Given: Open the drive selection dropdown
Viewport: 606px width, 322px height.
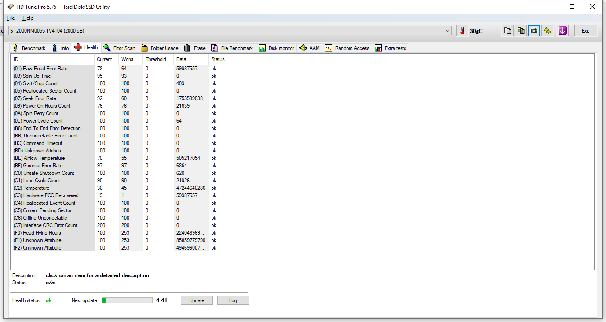Looking at the screenshot, I should coord(230,31).
